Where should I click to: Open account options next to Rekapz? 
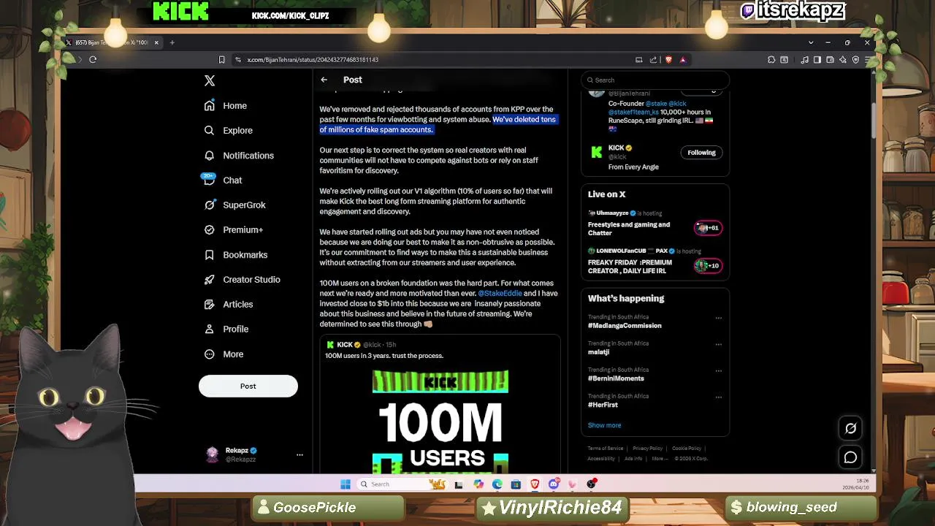click(299, 455)
